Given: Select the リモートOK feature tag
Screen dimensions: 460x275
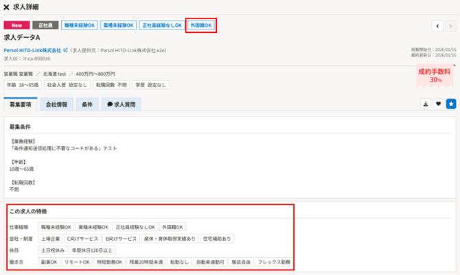Looking at the screenshot, I should [x=77, y=262].
